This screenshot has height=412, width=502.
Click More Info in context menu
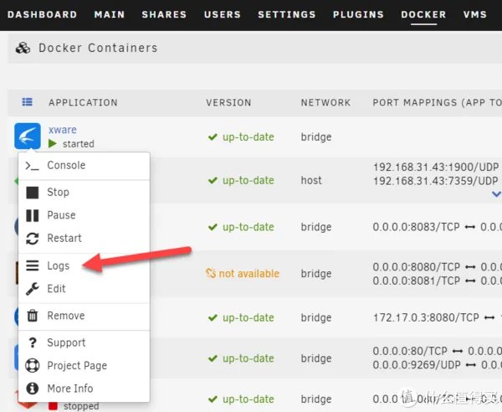click(x=69, y=389)
